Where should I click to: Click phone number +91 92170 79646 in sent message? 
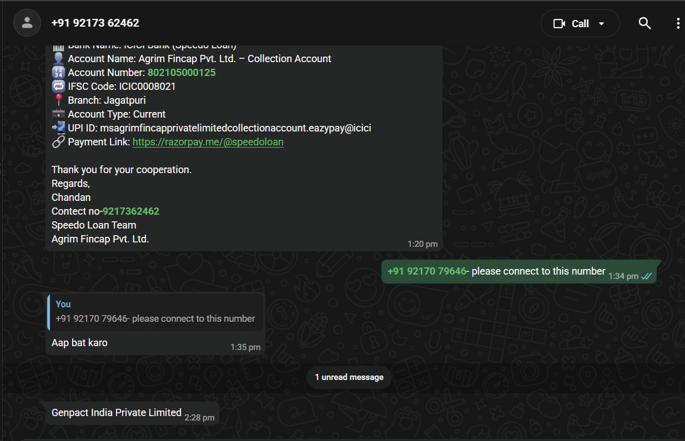click(x=426, y=271)
